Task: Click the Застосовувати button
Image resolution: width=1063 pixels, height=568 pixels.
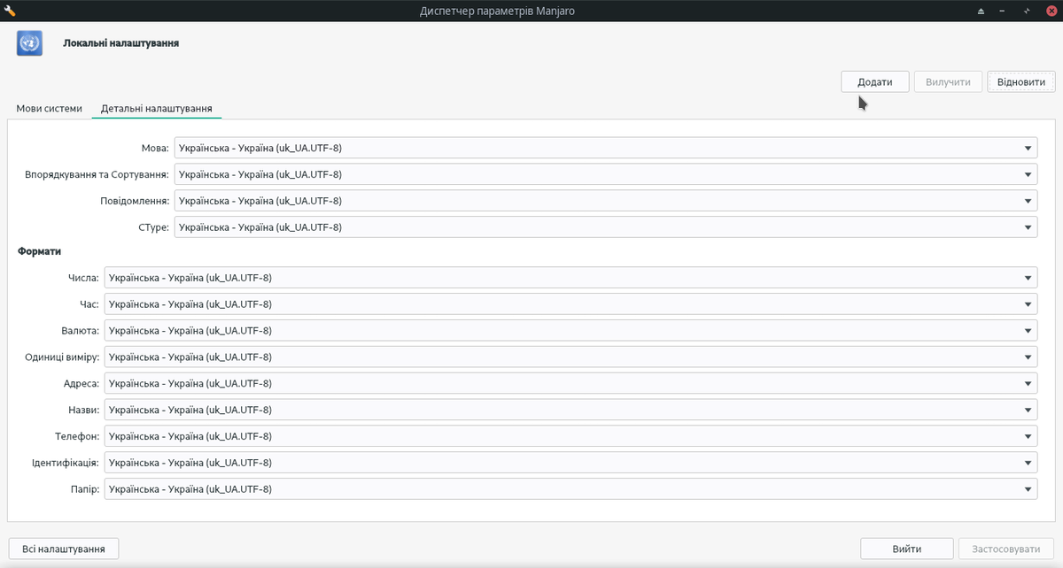Action: pos(1006,549)
